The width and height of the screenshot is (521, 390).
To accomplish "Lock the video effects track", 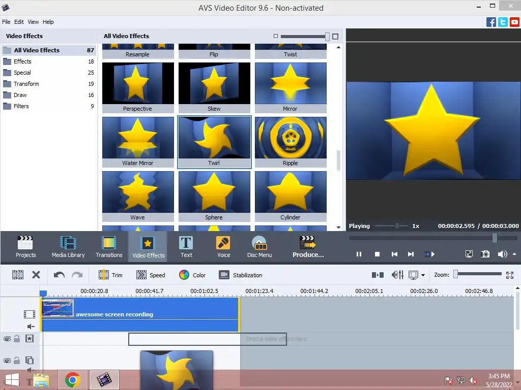I will tap(17, 339).
